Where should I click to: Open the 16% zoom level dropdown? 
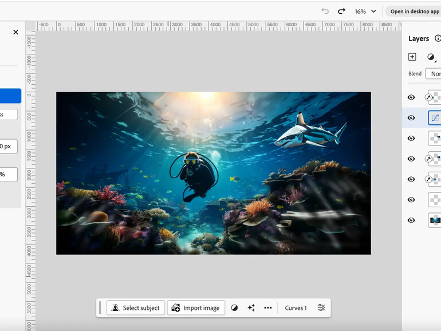(365, 11)
